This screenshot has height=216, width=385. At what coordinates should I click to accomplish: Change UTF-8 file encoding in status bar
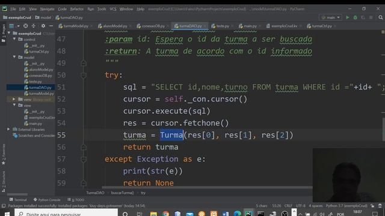pos(301,206)
